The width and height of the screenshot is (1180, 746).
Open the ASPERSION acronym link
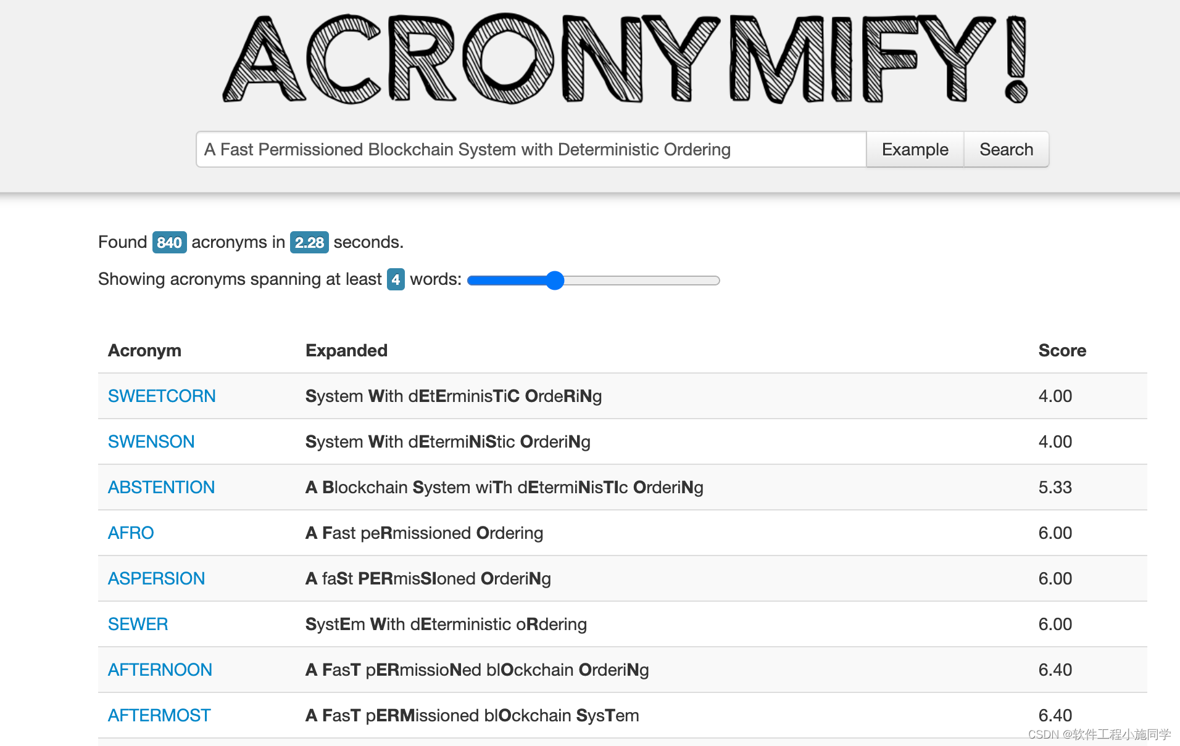[156, 578]
